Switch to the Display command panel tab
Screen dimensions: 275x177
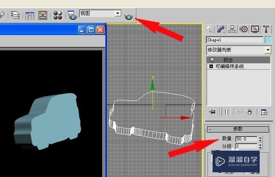[x=255, y=29]
